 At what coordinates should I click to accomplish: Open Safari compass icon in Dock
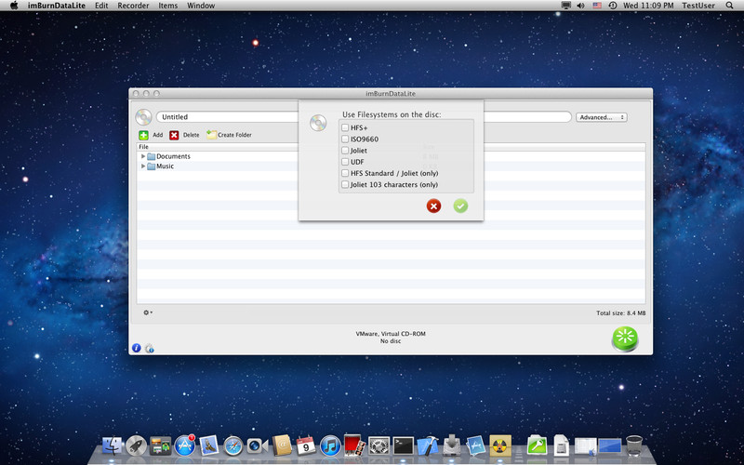(x=233, y=446)
